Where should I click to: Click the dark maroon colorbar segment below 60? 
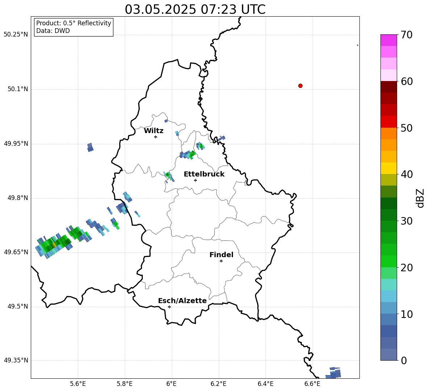[388, 87]
